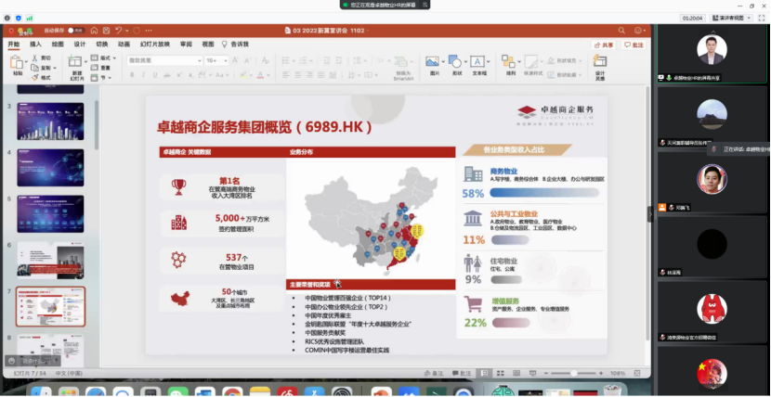Activate the 格式 format painter
Viewport: 771px width, 397px height.
41,78
